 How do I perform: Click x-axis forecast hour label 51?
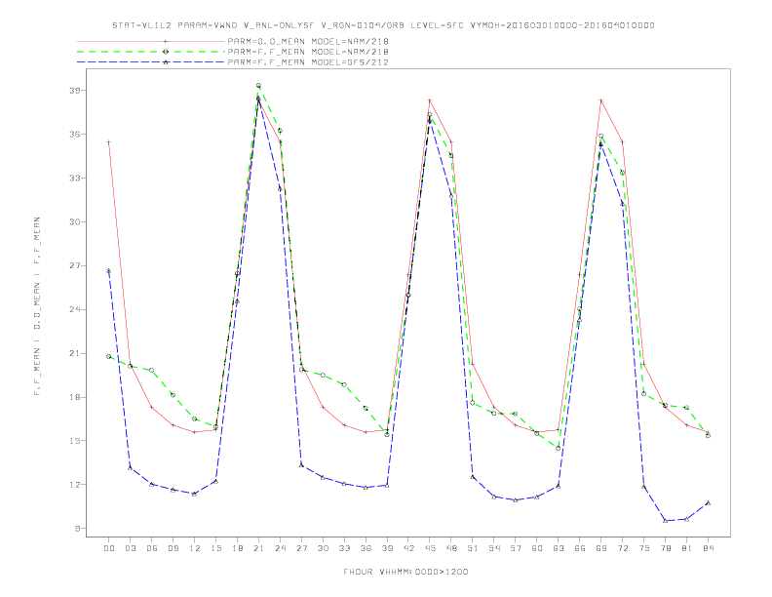473,548
